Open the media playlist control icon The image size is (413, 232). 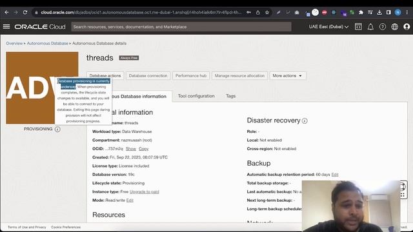(x=370, y=12)
